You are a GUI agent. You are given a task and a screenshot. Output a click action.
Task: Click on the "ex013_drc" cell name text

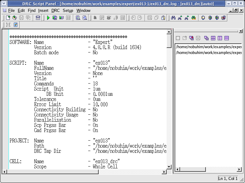pos(107,161)
